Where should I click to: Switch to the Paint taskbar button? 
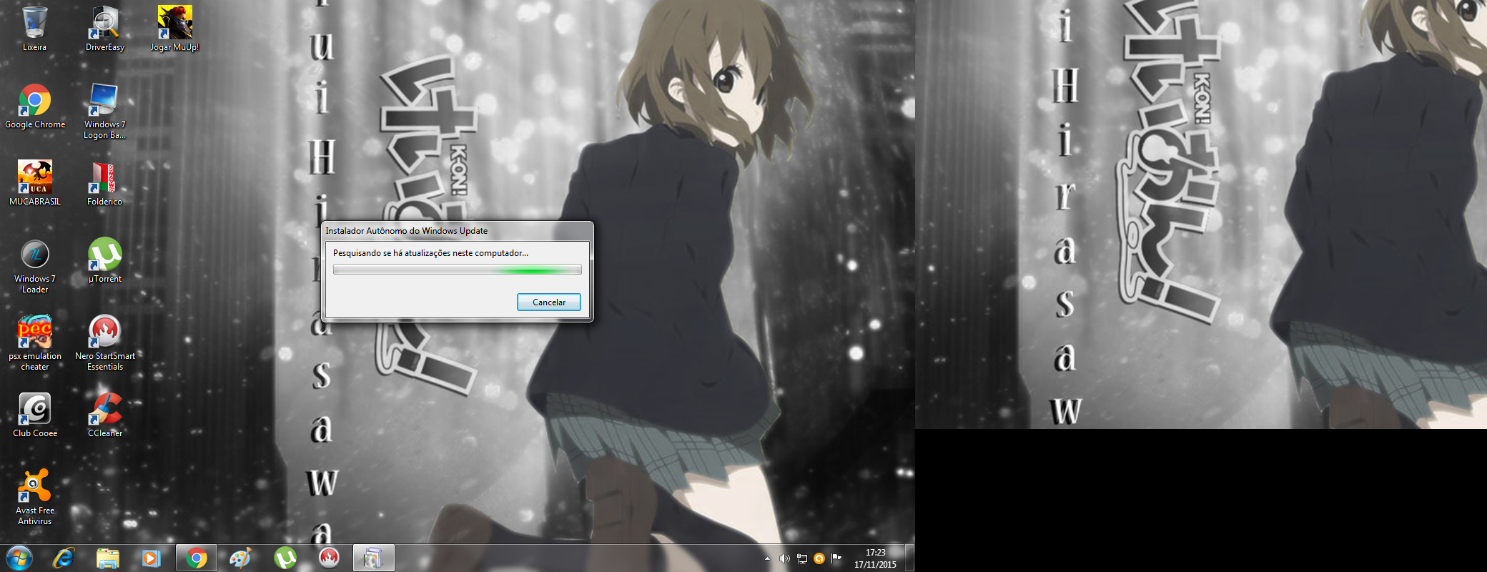tap(240, 558)
